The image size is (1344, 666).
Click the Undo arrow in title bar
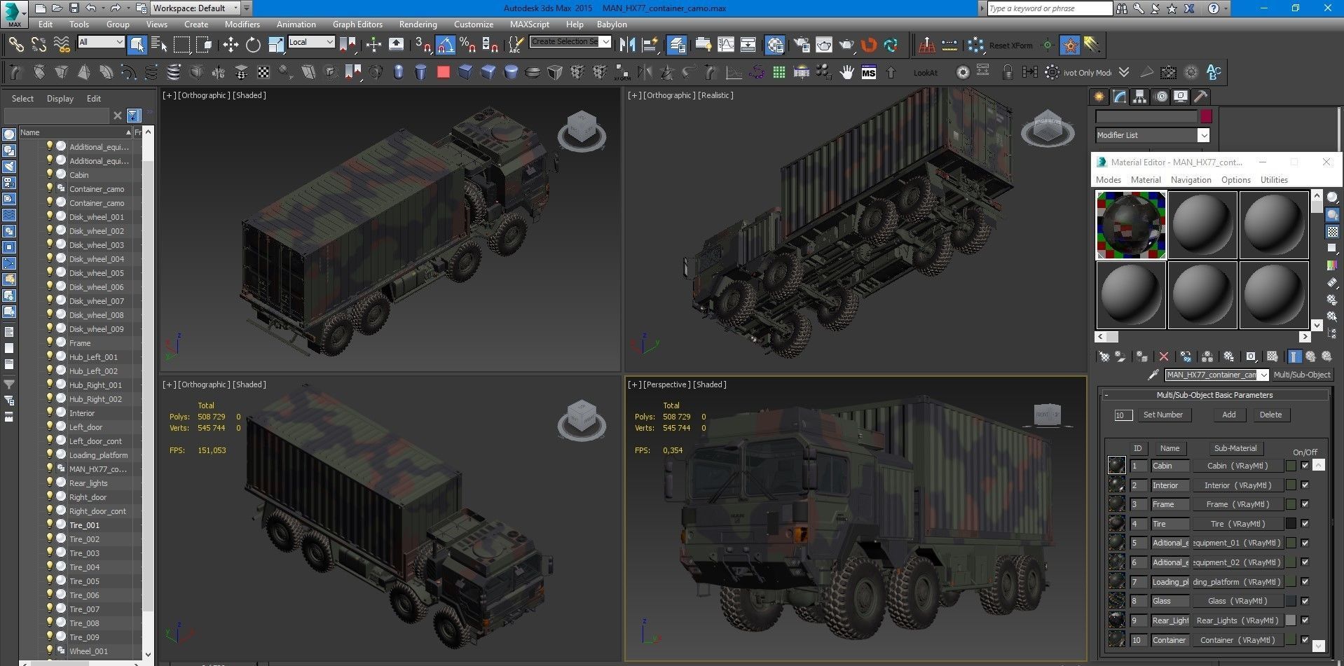tap(91, 8)
